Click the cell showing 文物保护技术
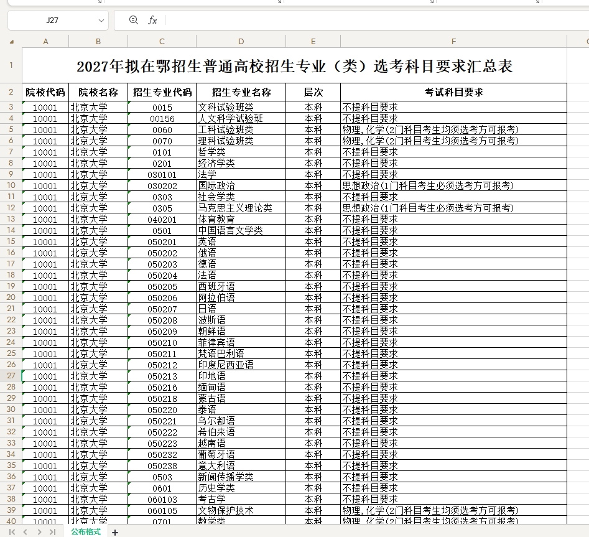Viewport: 589px width, 537px height. (241, 510)
